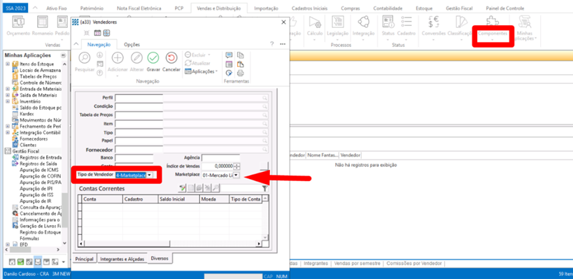
Task: Expand the Entrada de Materiais tree node
Action: (7, 89)
